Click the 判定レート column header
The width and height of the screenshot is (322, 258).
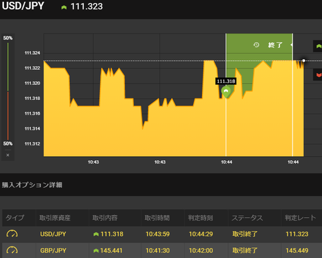click(301, 218)
